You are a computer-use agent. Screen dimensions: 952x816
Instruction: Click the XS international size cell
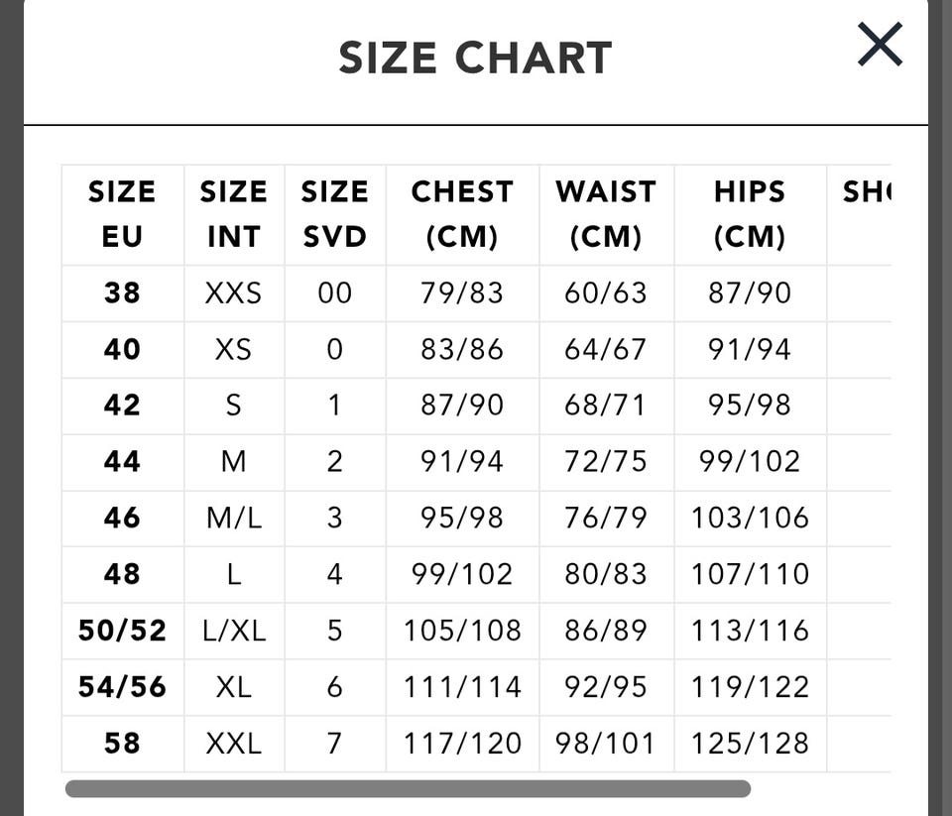click(x=233, y=350)
